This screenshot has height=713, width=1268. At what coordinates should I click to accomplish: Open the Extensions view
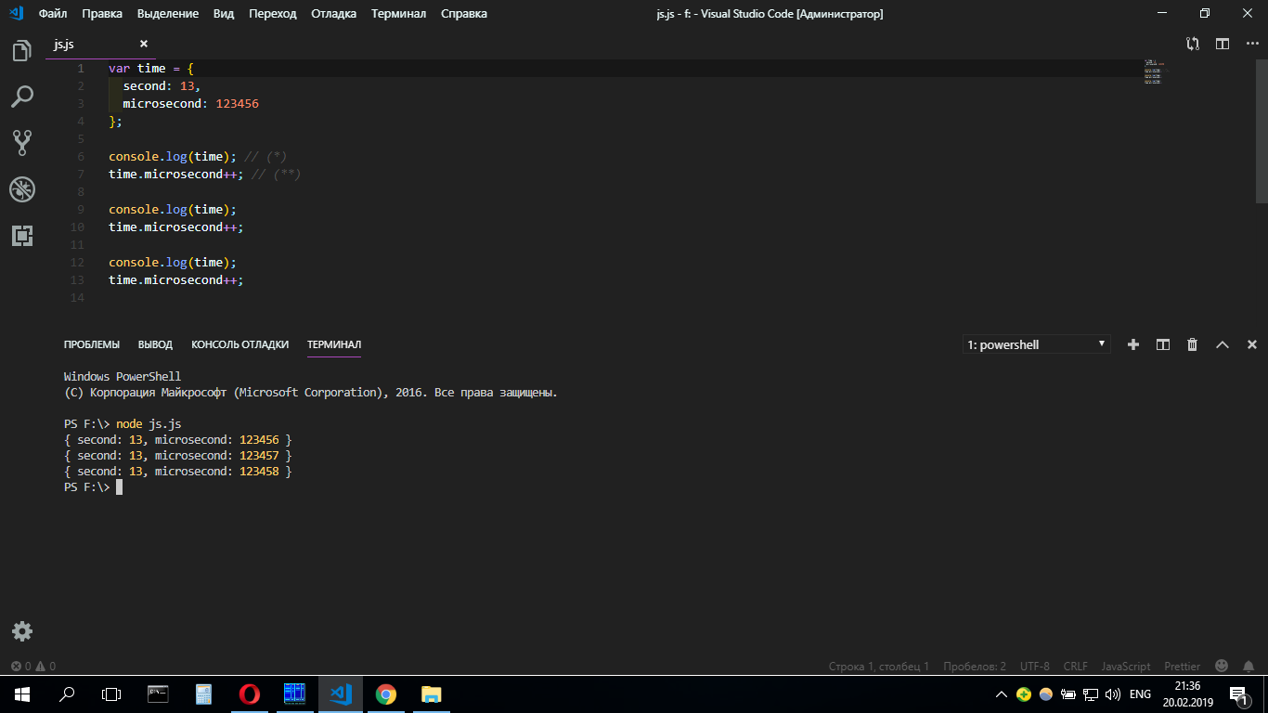coord(22,236)
